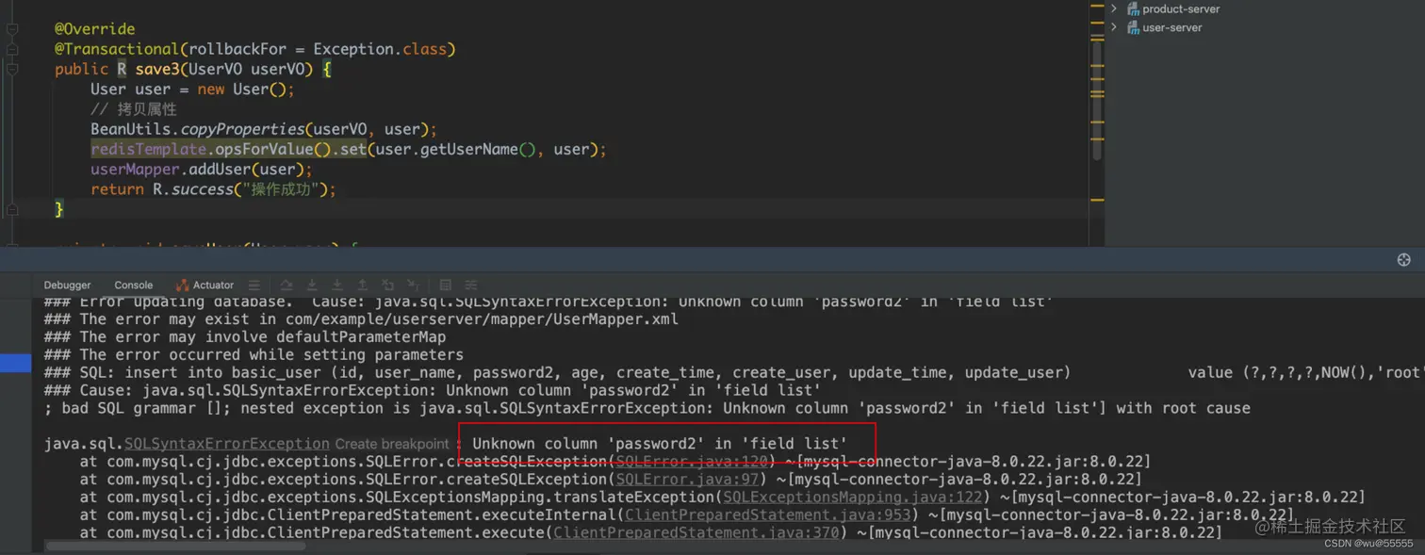Click the Force Step Into icon
The width and height of the screenshot is (1425, 555).
337,286
